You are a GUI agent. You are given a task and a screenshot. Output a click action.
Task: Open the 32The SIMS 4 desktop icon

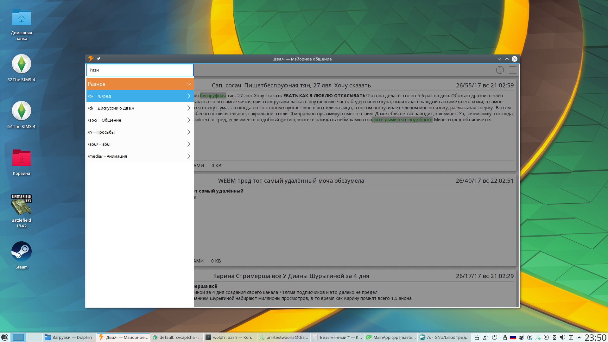[22, 68]
